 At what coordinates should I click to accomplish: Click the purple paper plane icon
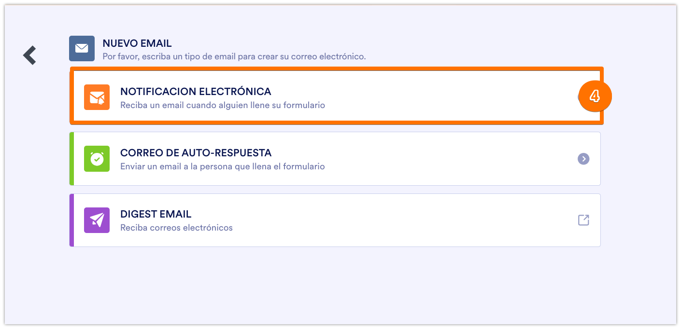97,220
